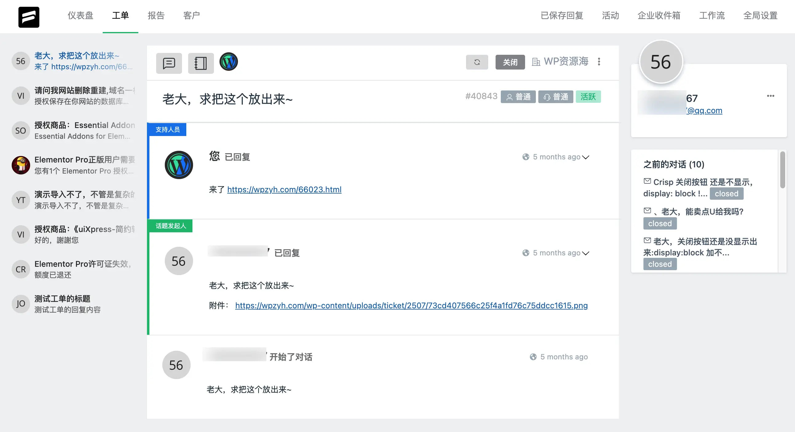Viewport: 795px width, 432px height.
Task: Click the globe icon in the customer reply timestamp
Action: coord(526,253)
